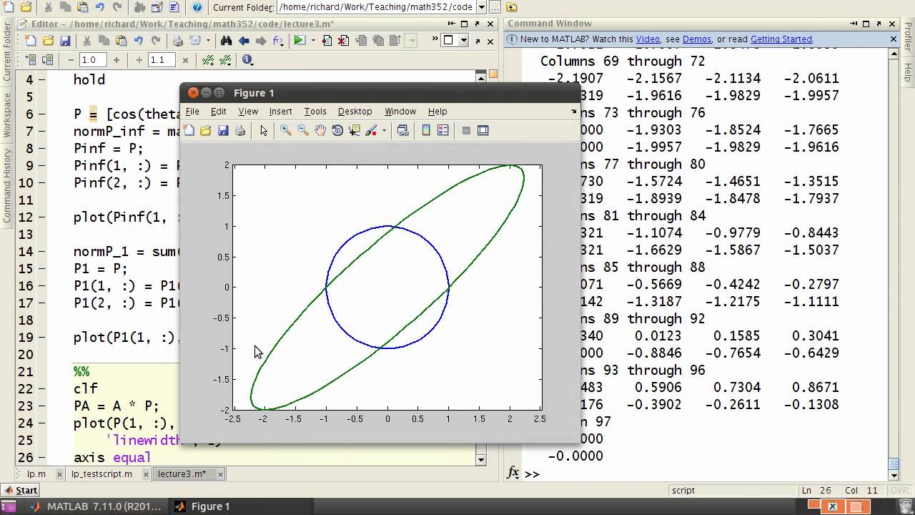
Task: Toggle Link Plot in Figure 1 toolbar
Action: [403, 130]
